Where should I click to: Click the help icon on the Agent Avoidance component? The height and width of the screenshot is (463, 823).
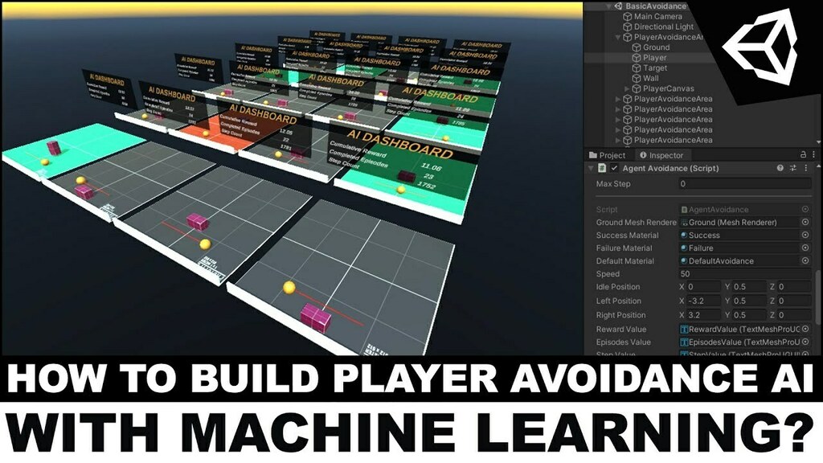780,168
